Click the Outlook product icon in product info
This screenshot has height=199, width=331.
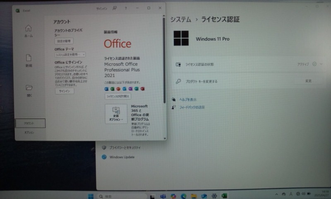click(x=125, y=89)
